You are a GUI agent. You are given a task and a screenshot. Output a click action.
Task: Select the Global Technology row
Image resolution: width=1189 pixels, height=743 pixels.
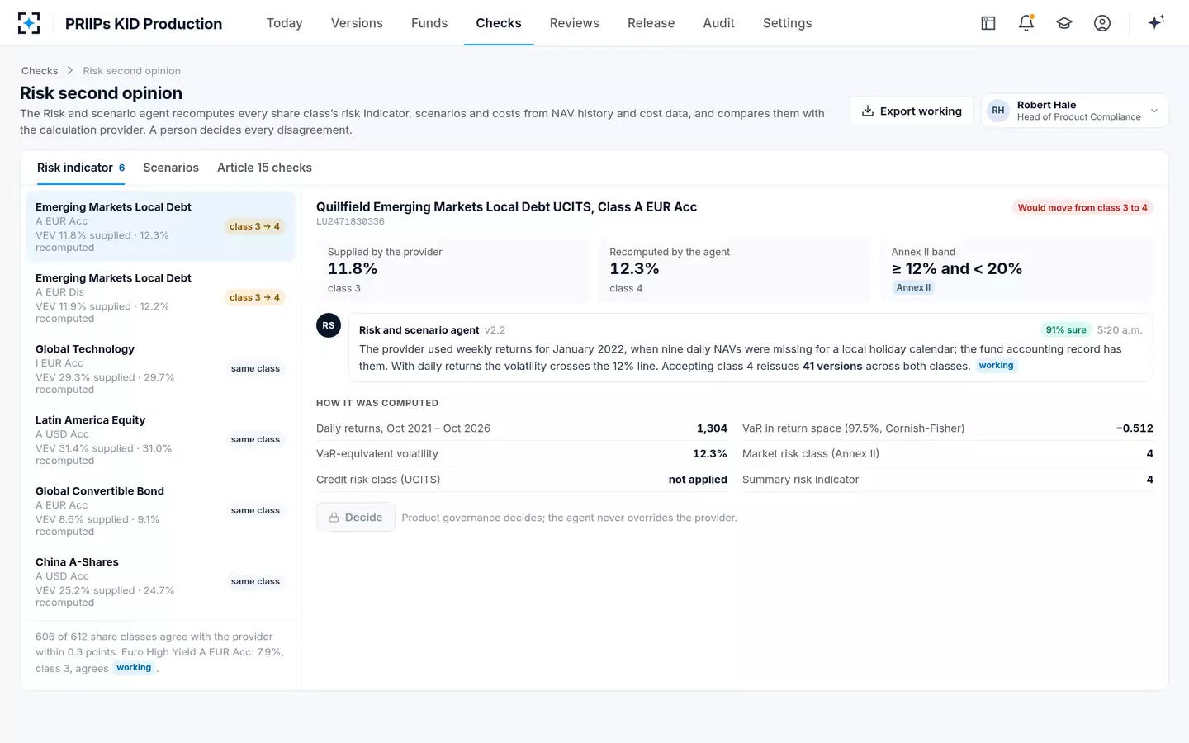pyautogui.click(x=160, y=368)
